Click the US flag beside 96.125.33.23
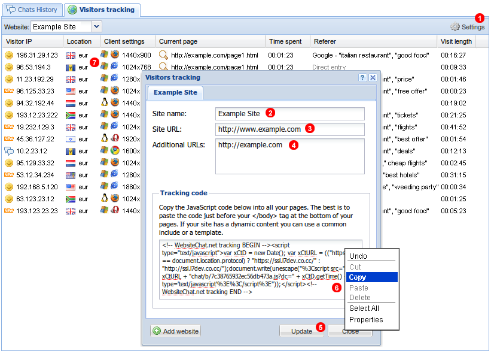 71,91
